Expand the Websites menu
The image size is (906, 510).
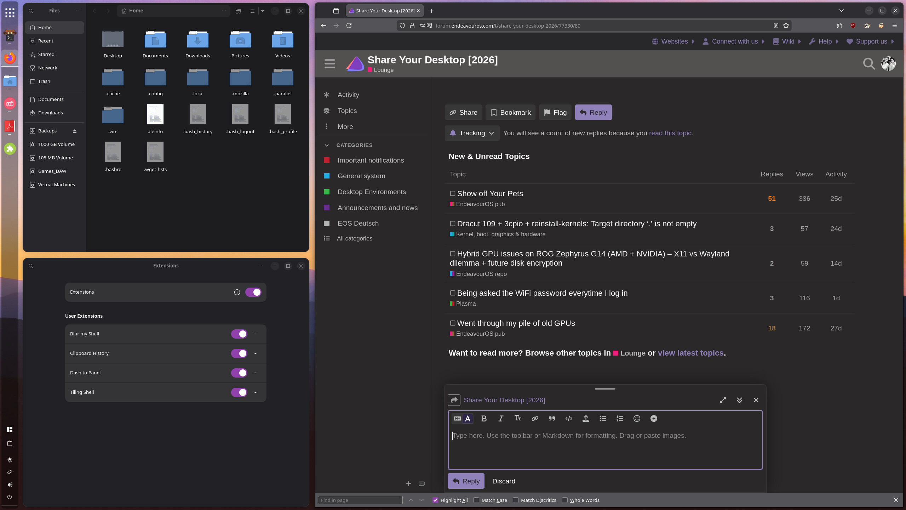[673, 41]
